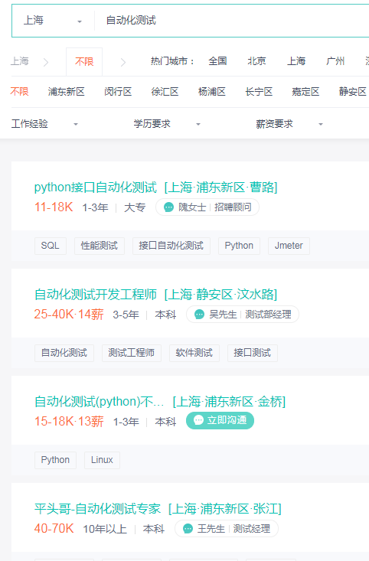This screenshot has width=369, height=561.
Task: Expand the 工作经验 filter dropdown
Action: [x=44, y=124]
